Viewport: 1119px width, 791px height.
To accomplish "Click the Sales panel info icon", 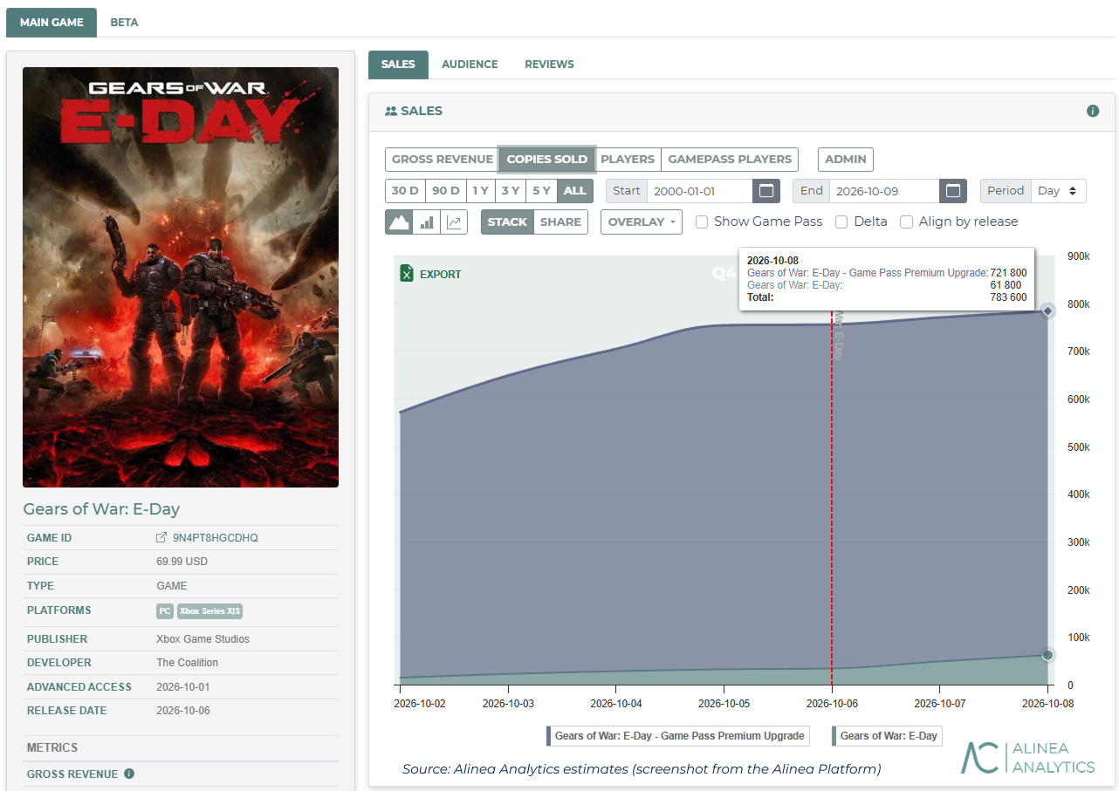I will tap(1092, 111).
